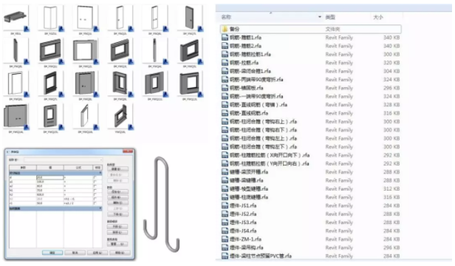Select file 钢筋-直线钢筋（弯锚）.rfa
Image resolution: width=455 pixels, height=266 pixels.
[259, 105]
